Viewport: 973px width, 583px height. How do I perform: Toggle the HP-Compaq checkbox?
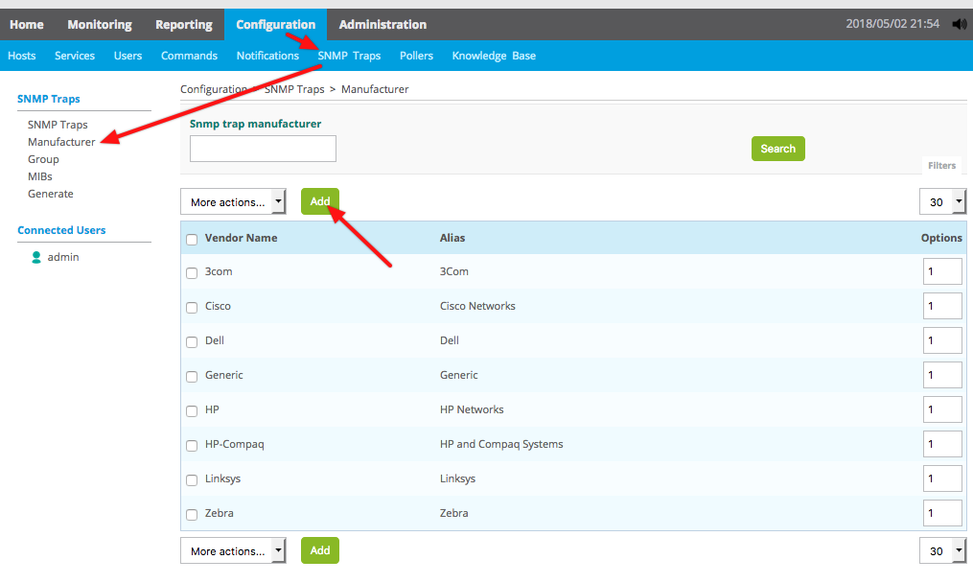tap(192, 446)
